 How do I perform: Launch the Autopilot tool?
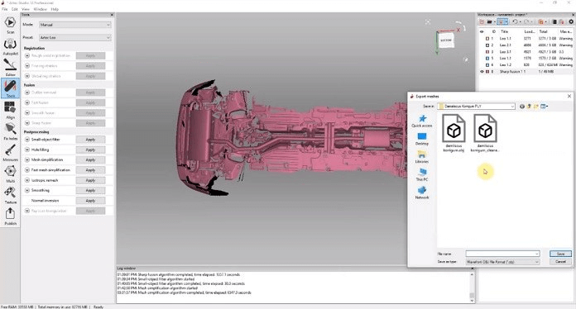click(10, 46)
